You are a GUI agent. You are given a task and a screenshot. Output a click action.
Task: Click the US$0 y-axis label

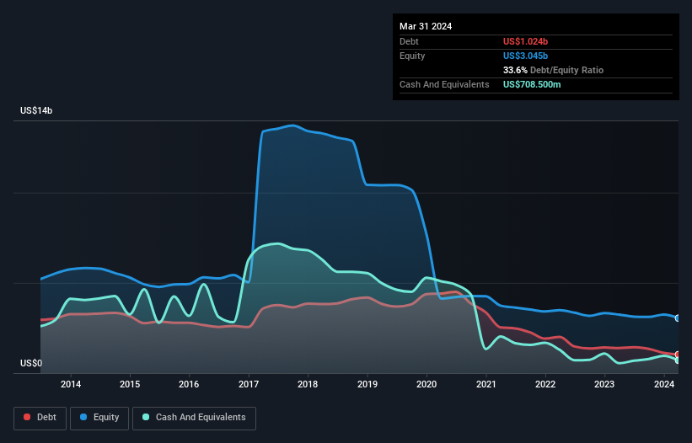31,363
